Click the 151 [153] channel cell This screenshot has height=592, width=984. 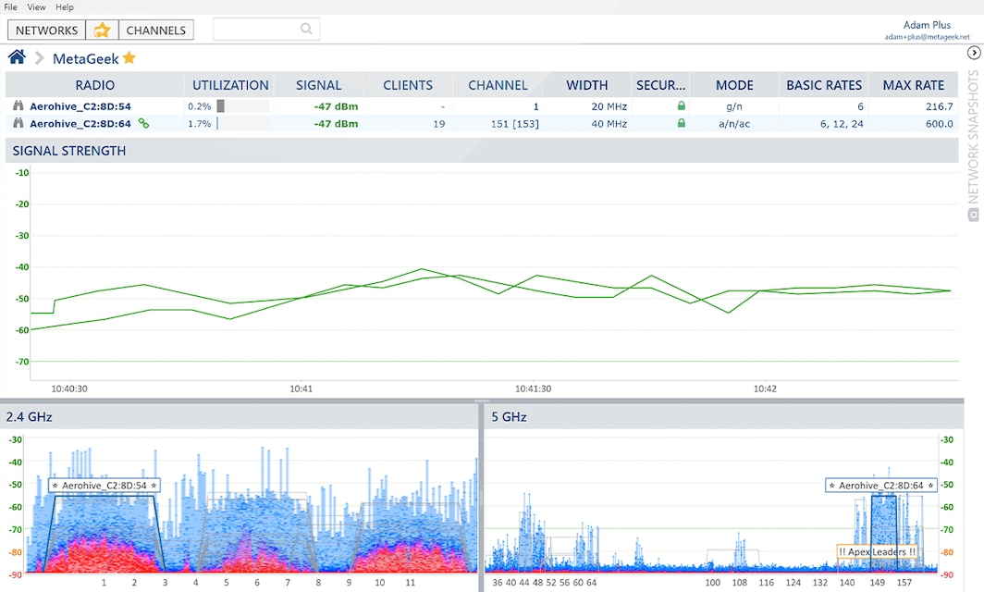click(514, 124)
